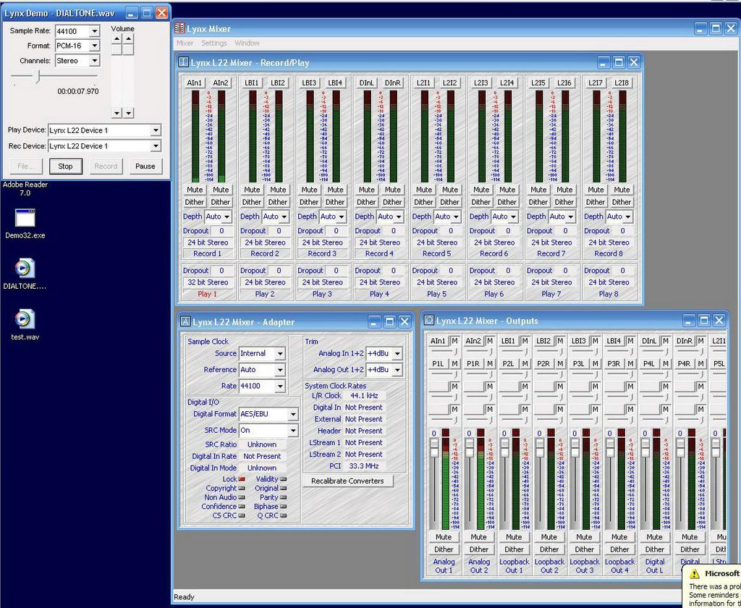Open the SRC Mode dropdown
This screenshot has height=608, width=741.
coord(293,431)
